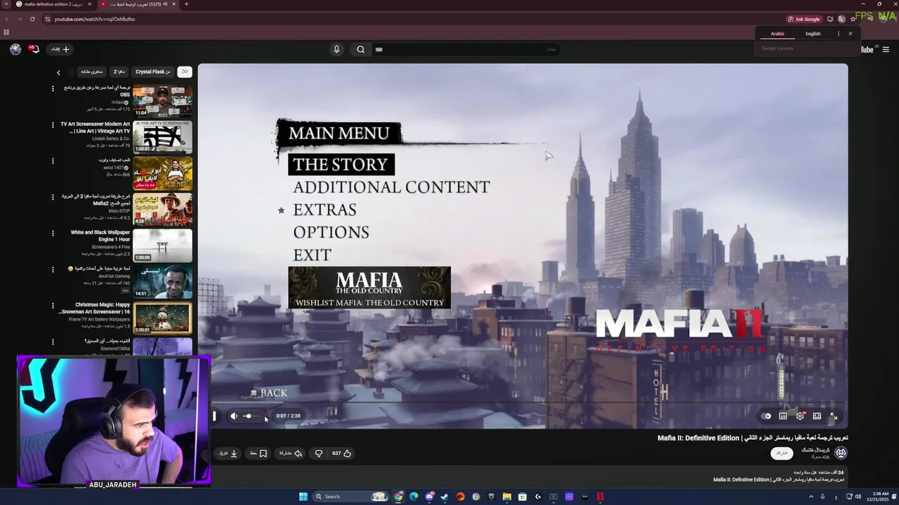Download the video with download button
899x505 pixels.
point(228,453)
